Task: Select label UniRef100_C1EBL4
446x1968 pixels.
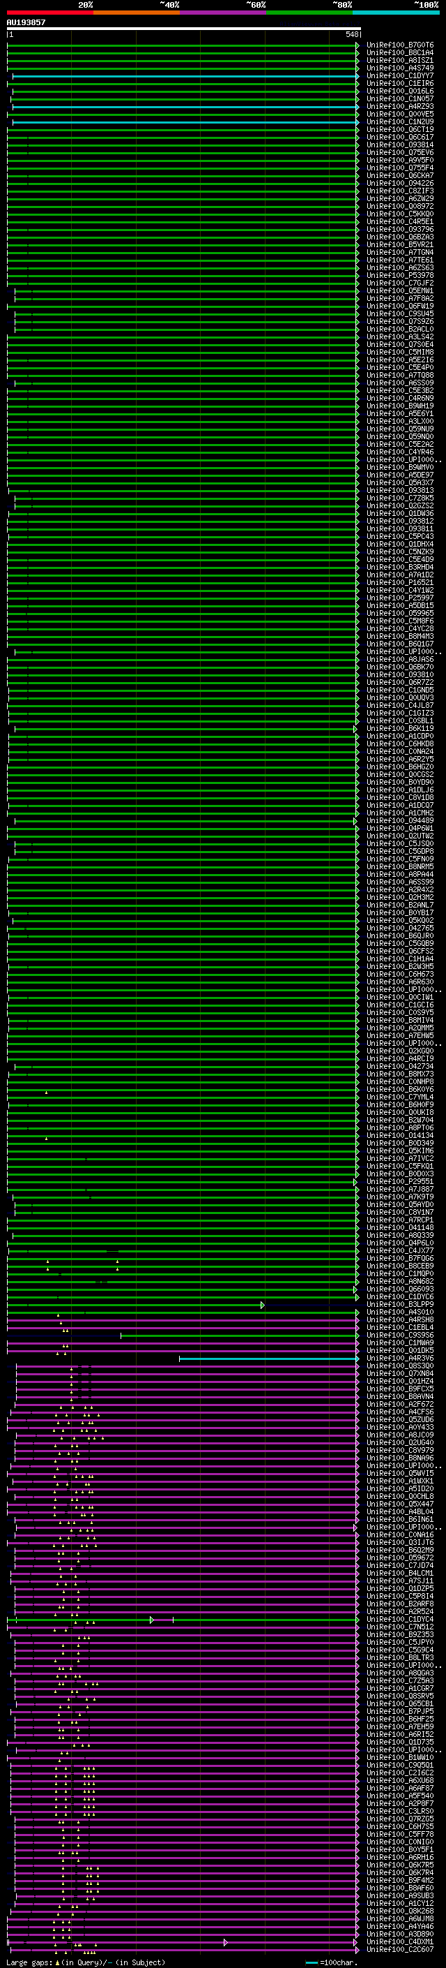Action: (x=399, y=1327)
